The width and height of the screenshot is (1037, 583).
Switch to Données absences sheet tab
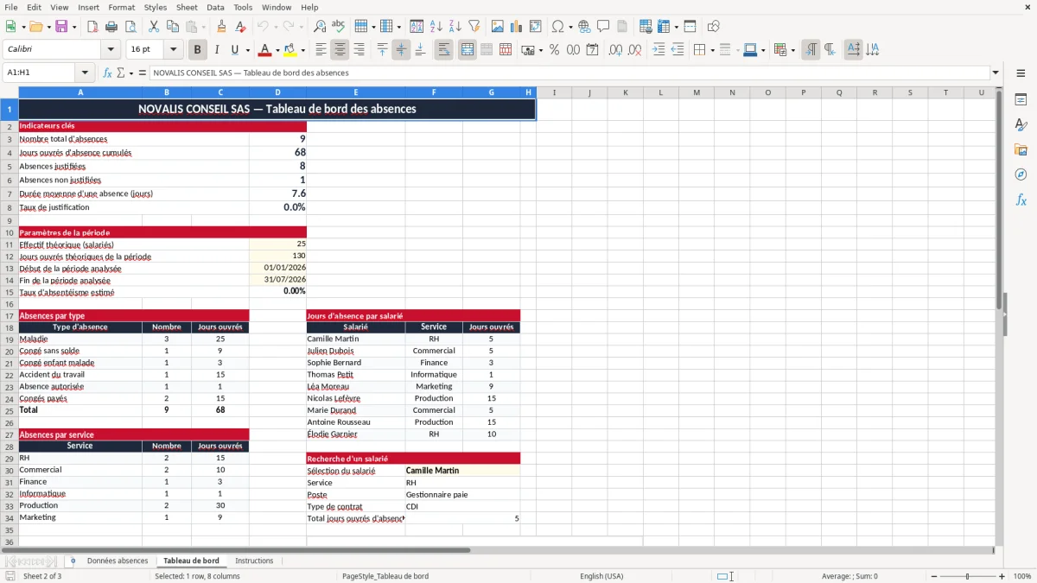tap(118, 561)
